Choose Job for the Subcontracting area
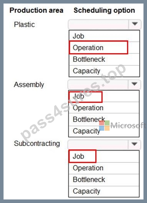Image resolution: width=147 pixels, height=203 pixels. click(104, 157)
